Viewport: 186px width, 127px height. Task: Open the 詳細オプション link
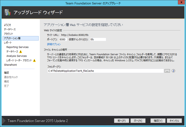pyautogui.click(x=54, y=44)
